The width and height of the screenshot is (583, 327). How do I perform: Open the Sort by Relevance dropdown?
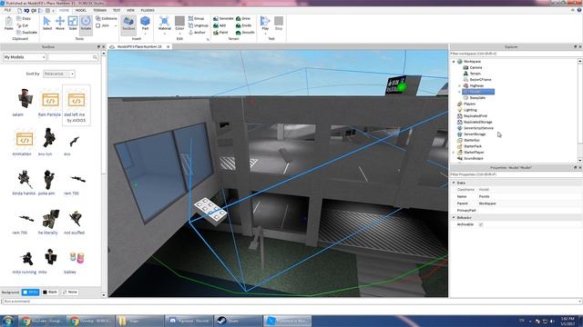[x=58, y=74]
